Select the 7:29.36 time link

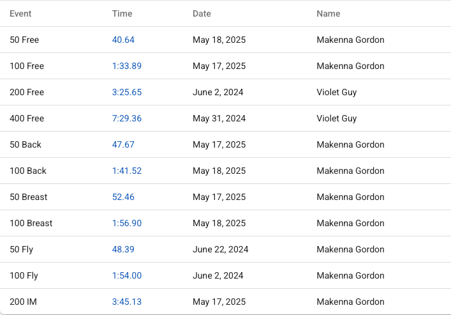(126, 118)
